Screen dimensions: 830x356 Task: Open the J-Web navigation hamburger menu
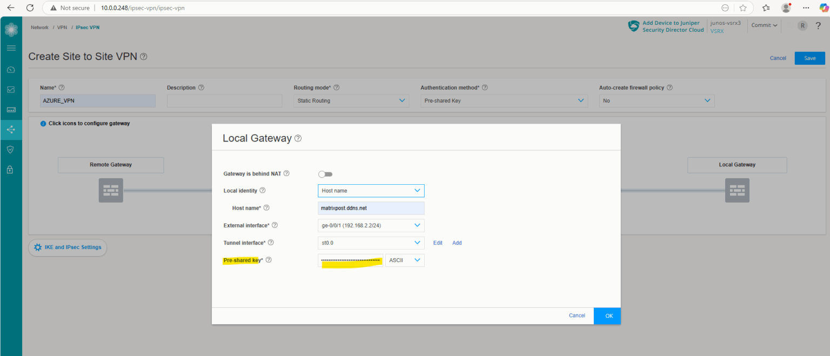click(11, 48)
